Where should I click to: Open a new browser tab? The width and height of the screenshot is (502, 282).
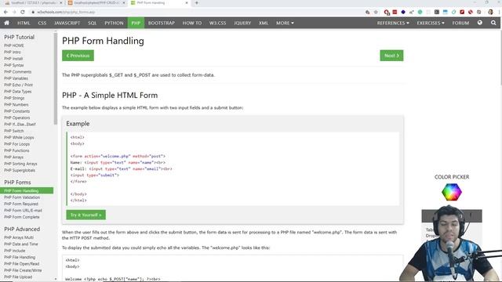coord(197,3)
